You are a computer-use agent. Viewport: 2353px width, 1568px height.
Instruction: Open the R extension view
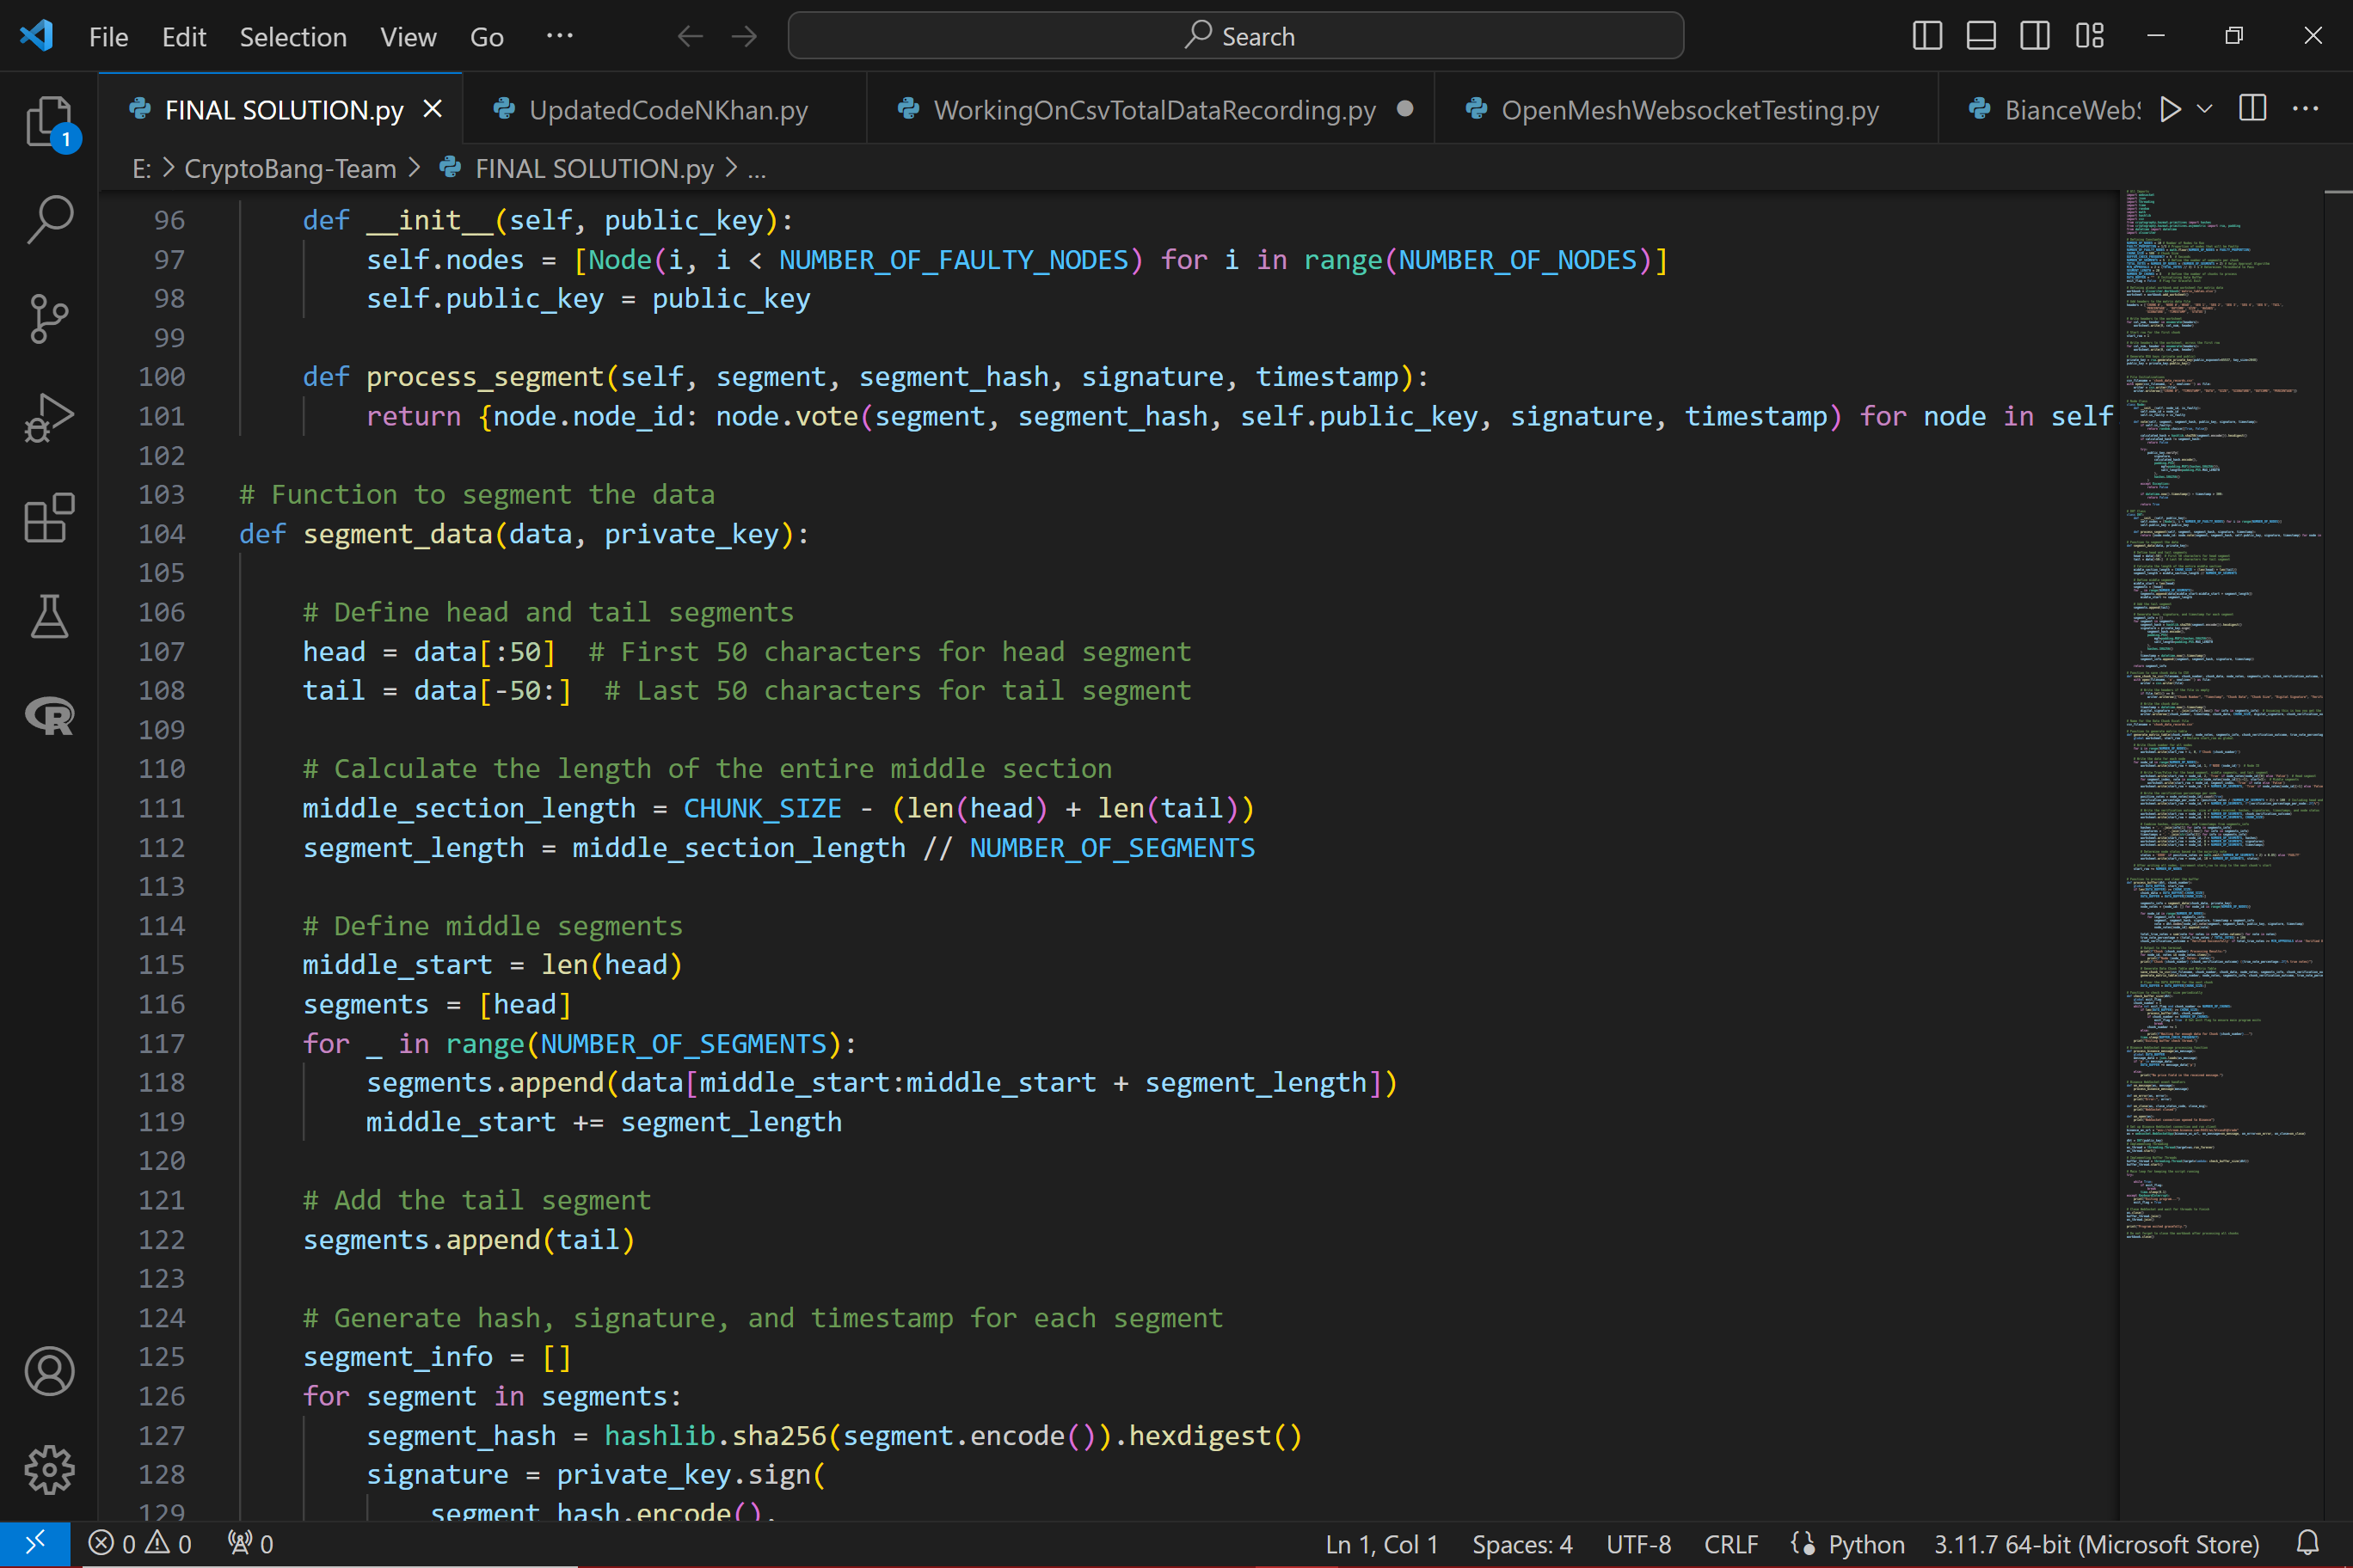48,716
